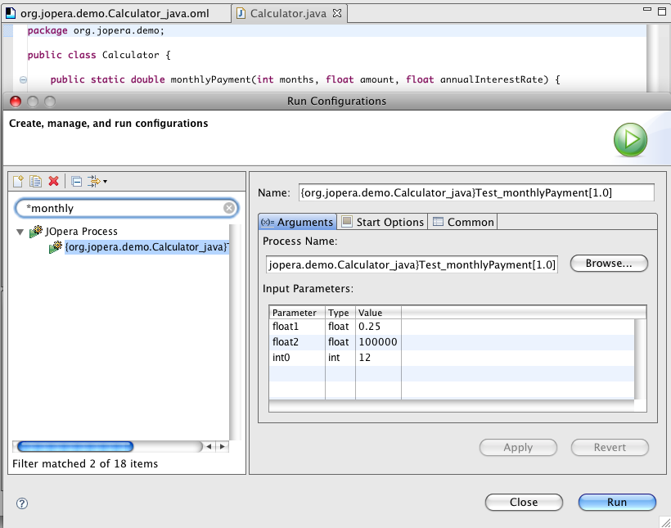Click the configuration Name field
The image size is (671, 528).
click(x=476, y=192)
